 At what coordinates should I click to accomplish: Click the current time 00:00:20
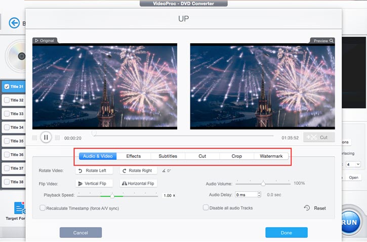73,138
